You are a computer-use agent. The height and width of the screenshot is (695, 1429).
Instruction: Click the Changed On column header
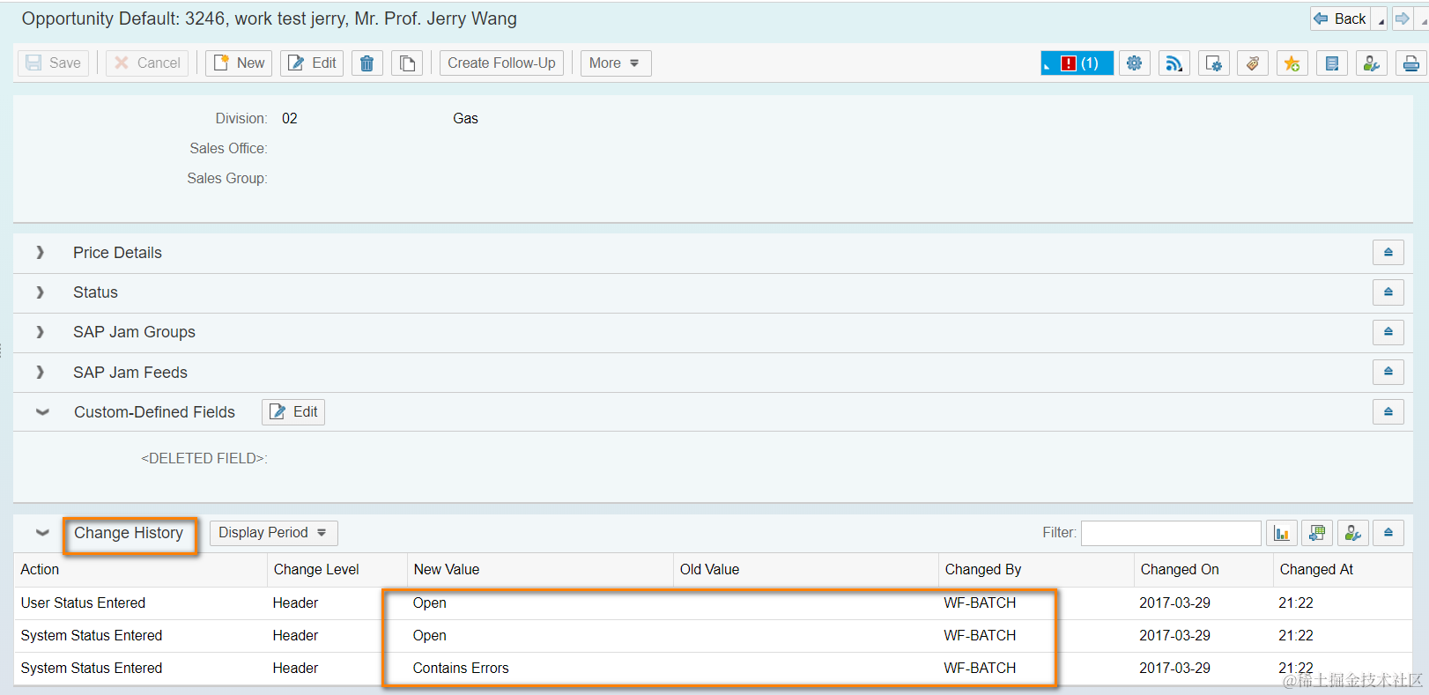[x=1203, y=570]
